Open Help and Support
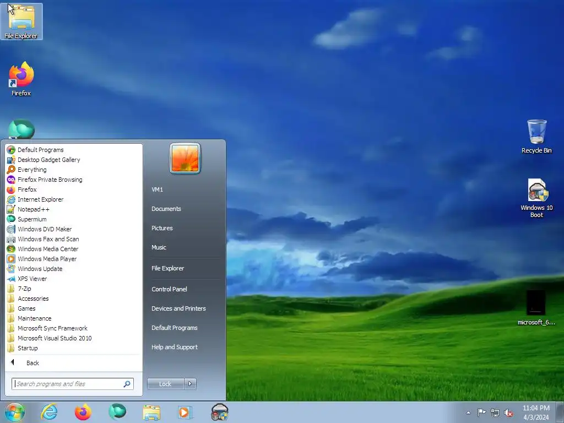The height and width of the screenshot is (423, 564). 184,347
